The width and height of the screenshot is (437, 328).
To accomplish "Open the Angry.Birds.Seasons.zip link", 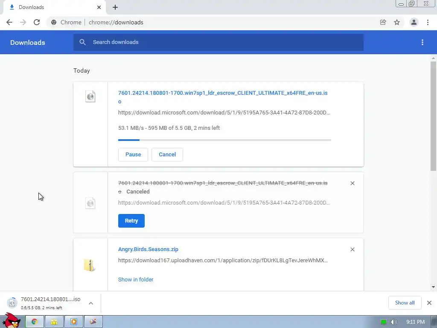I will click(x=148, y=249).
